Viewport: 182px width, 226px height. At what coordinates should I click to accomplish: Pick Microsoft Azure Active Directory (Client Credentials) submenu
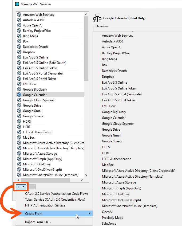(x=139, y=171)
